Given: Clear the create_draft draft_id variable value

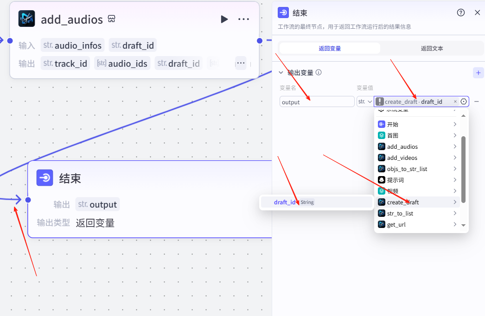Looking at the screenshot, I should point(455,101).
